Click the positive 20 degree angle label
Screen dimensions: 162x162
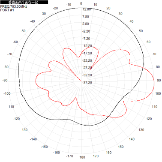tap(108, 8)
